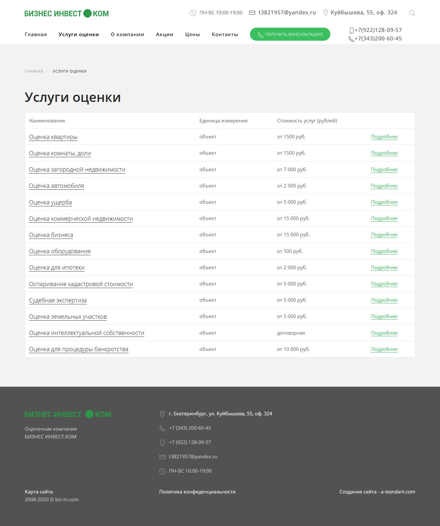The height and width of the screenshot is (526, 440).
Task: Open Оценка комнаты, доли link
Action: (60, 153)
